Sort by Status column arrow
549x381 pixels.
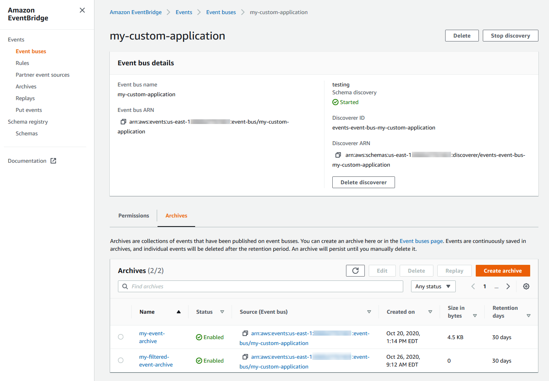click(x=222, y=312)
